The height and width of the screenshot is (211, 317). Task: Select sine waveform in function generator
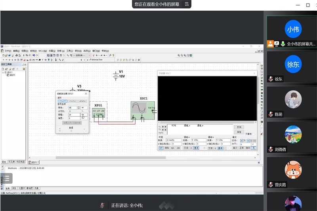(62, 101)
